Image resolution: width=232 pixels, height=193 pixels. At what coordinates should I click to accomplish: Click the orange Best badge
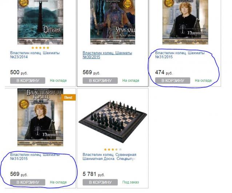coord(68,97)
